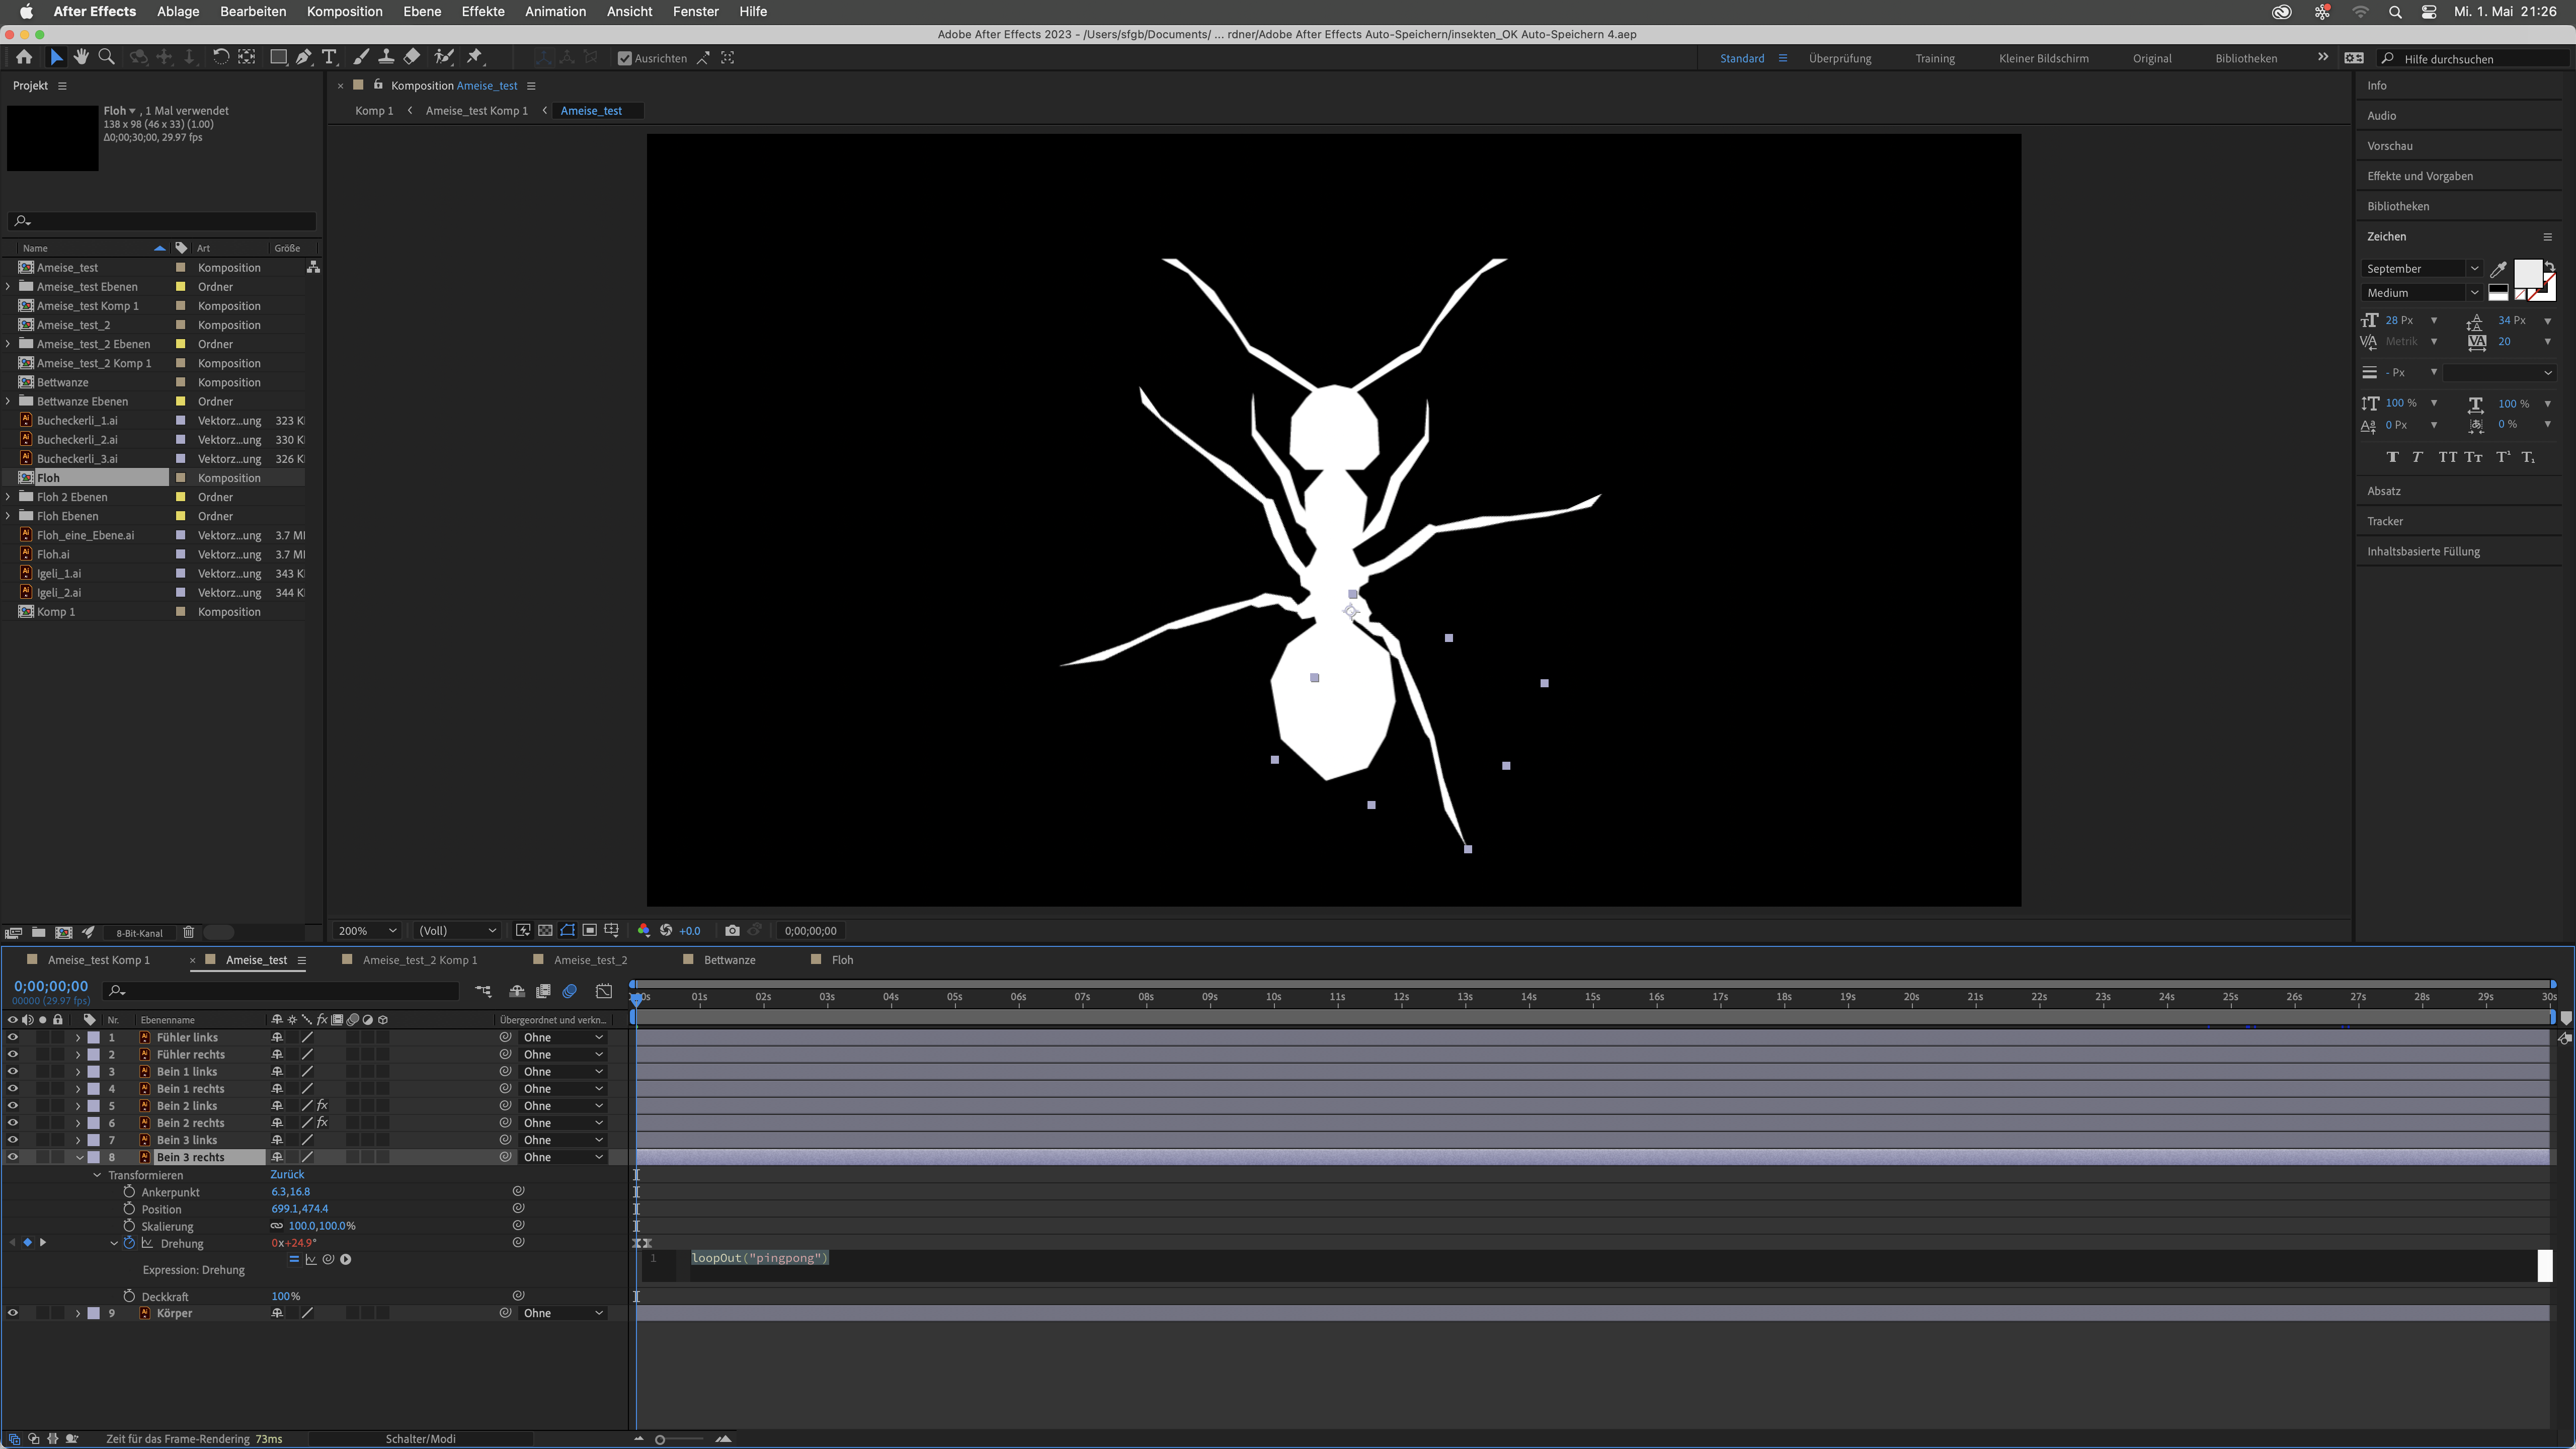This screenshot has height=1449, width=2576.
Task: Hide the Bein 2 rechts layer
Action: 13,1122
